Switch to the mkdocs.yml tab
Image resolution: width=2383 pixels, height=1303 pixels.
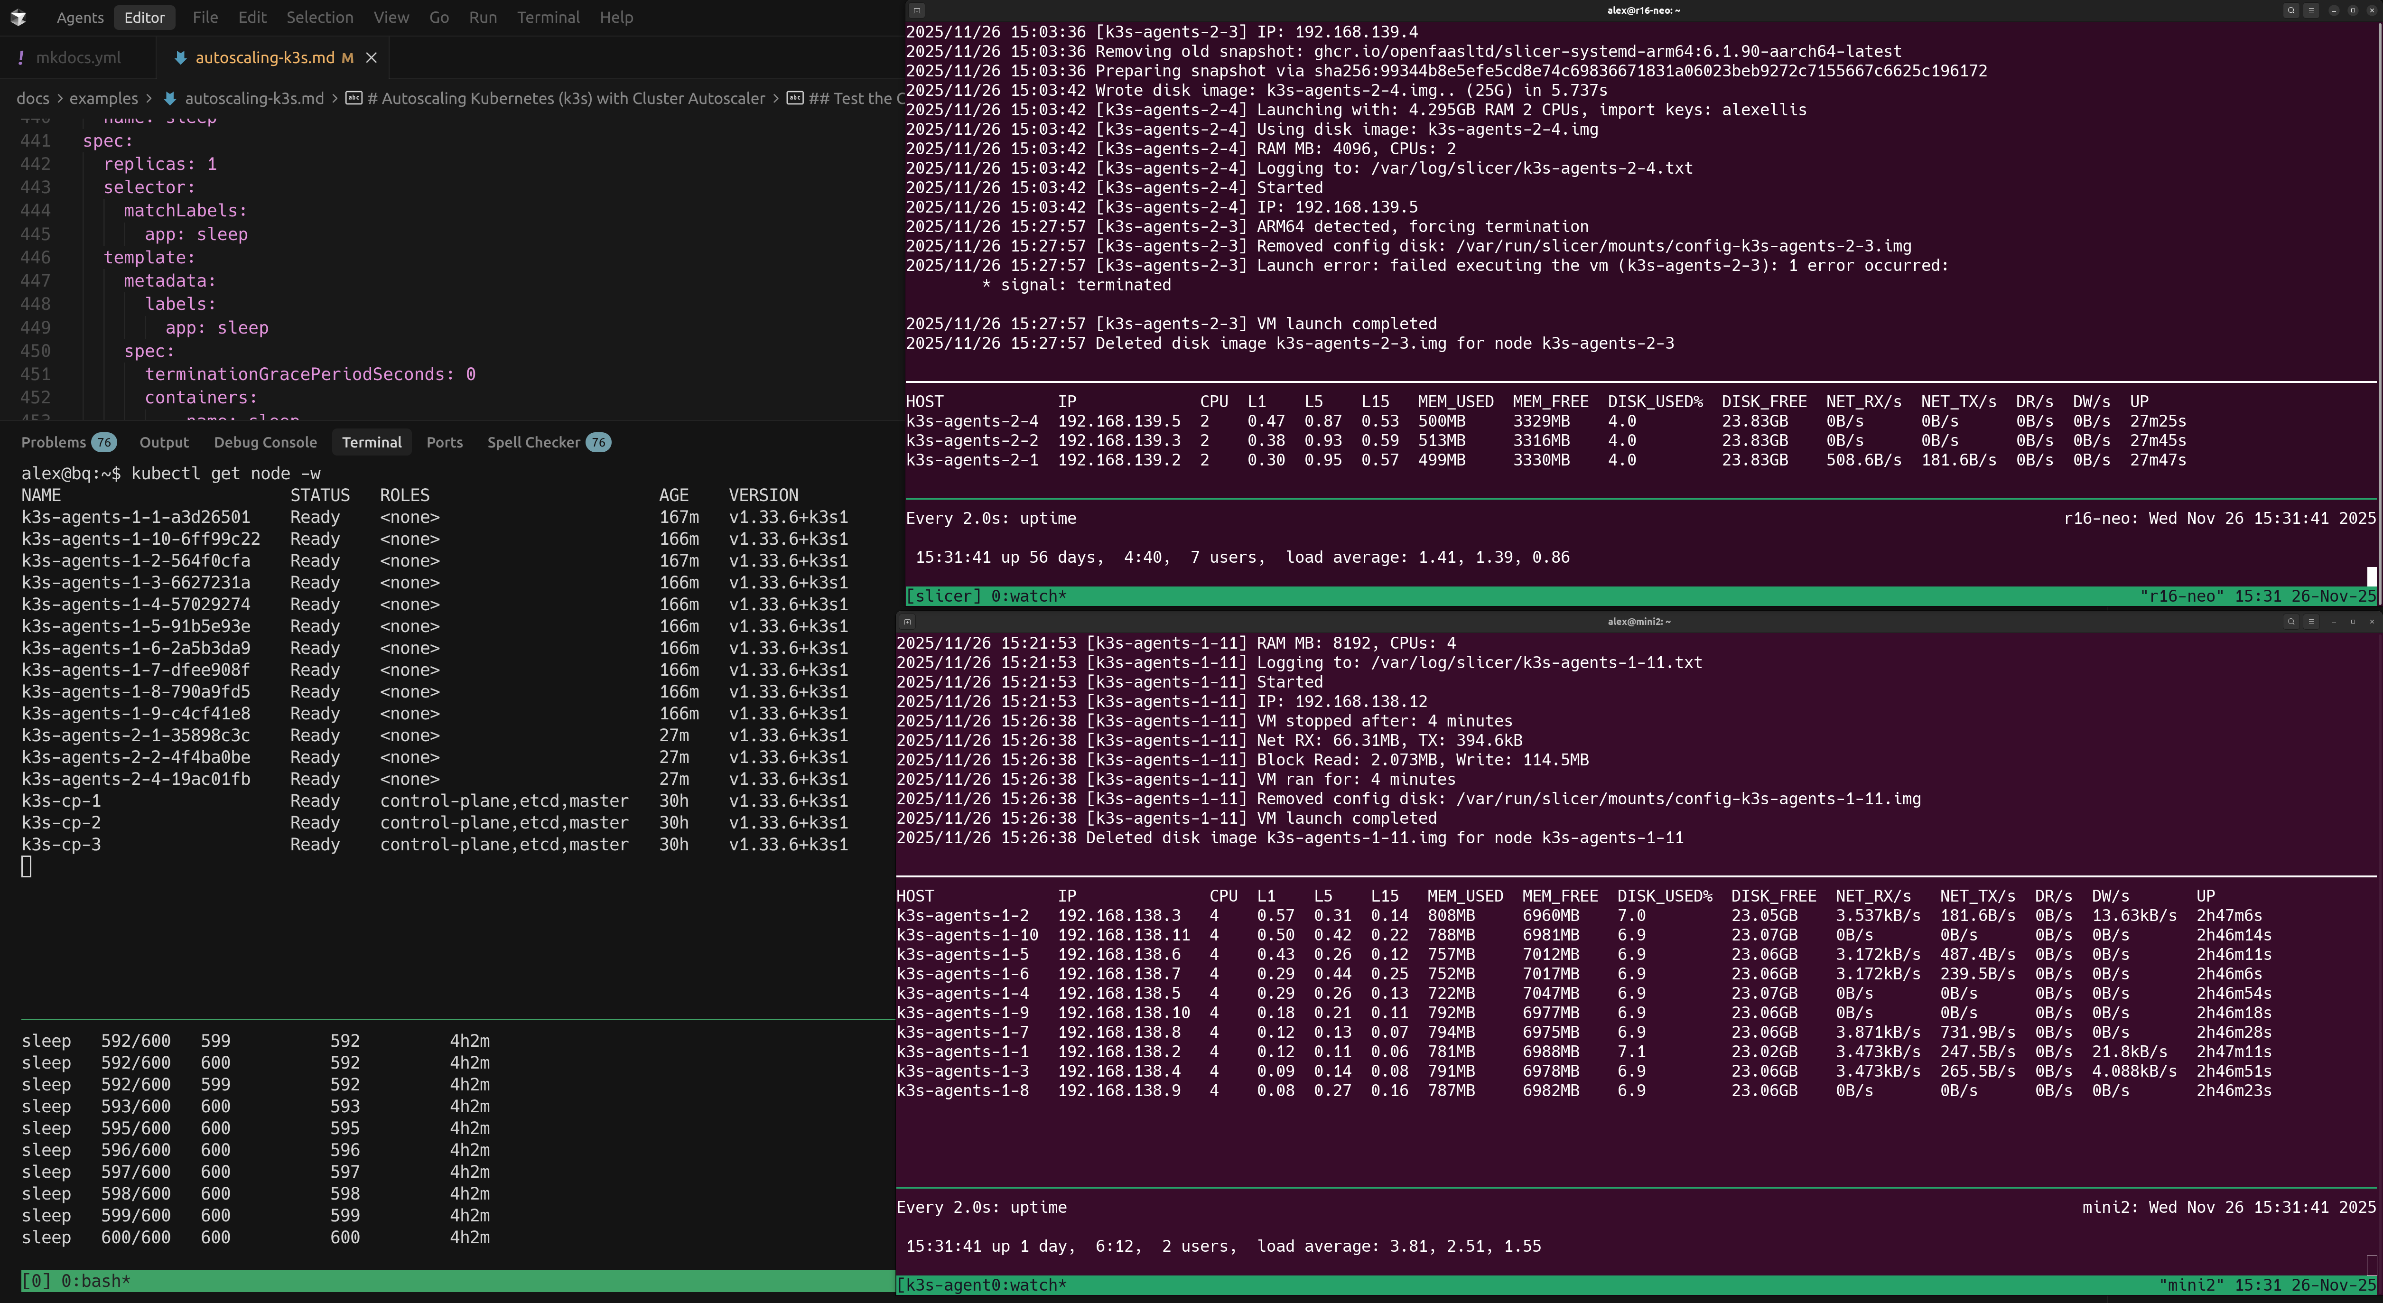78,57
